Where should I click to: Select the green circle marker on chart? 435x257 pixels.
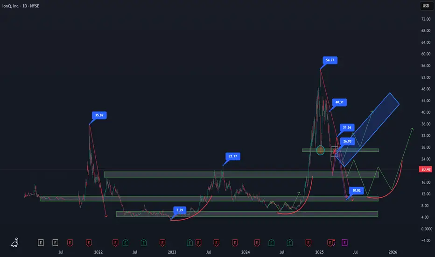[321, 150]
